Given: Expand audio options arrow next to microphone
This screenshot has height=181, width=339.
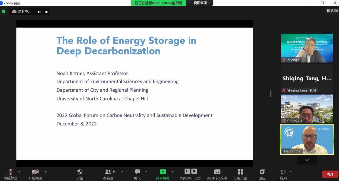Looking at the screenshot, I should 19,172.
